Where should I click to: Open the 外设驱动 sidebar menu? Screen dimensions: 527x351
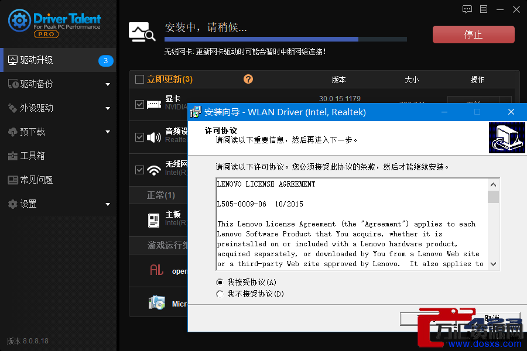coord(58,108)
